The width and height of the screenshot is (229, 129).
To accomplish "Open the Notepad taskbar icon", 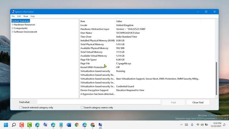I will (x=61, y=125).
